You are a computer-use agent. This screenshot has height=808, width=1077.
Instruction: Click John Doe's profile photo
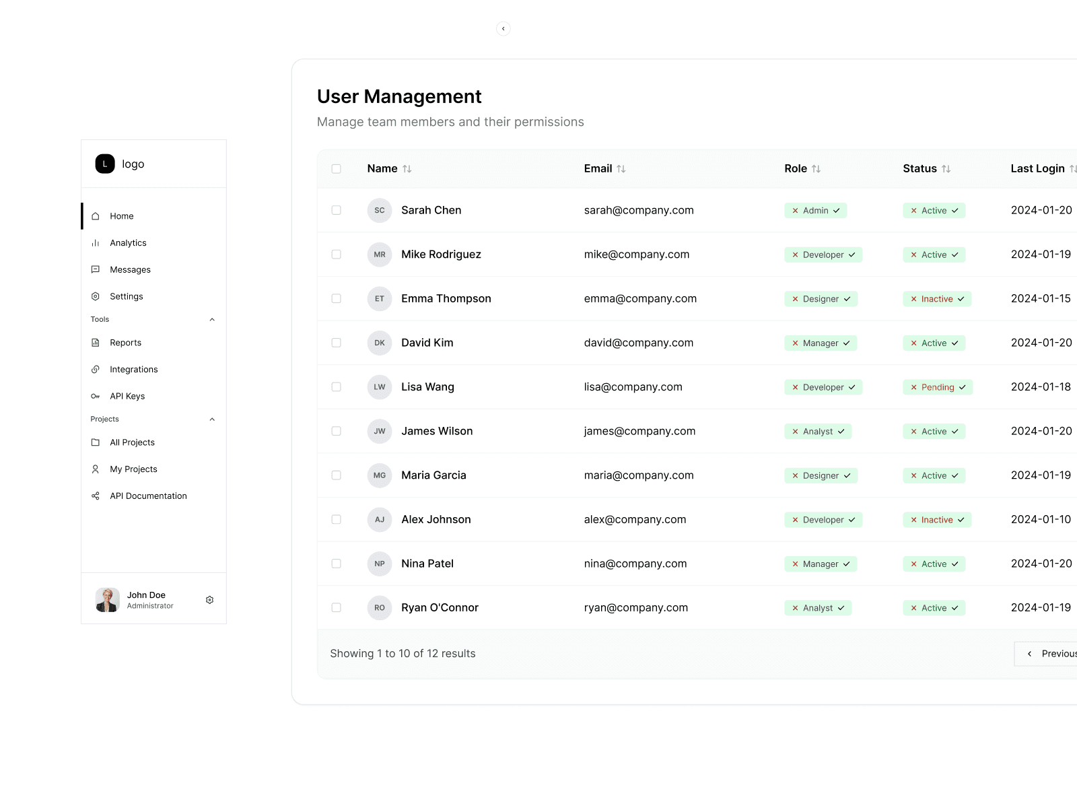point(108,600)
